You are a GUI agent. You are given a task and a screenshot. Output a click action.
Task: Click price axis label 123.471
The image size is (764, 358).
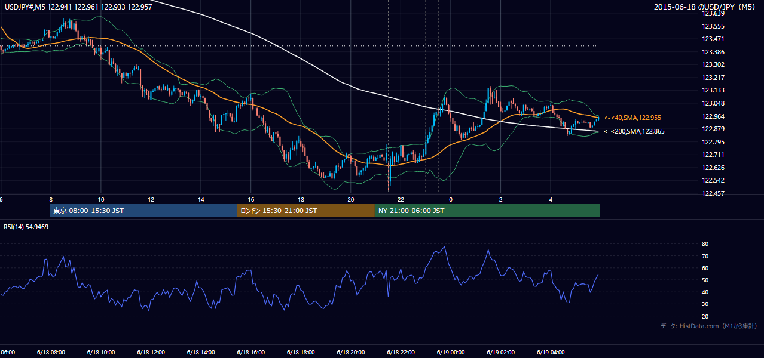pyautogui.click(x=714, y=39)
